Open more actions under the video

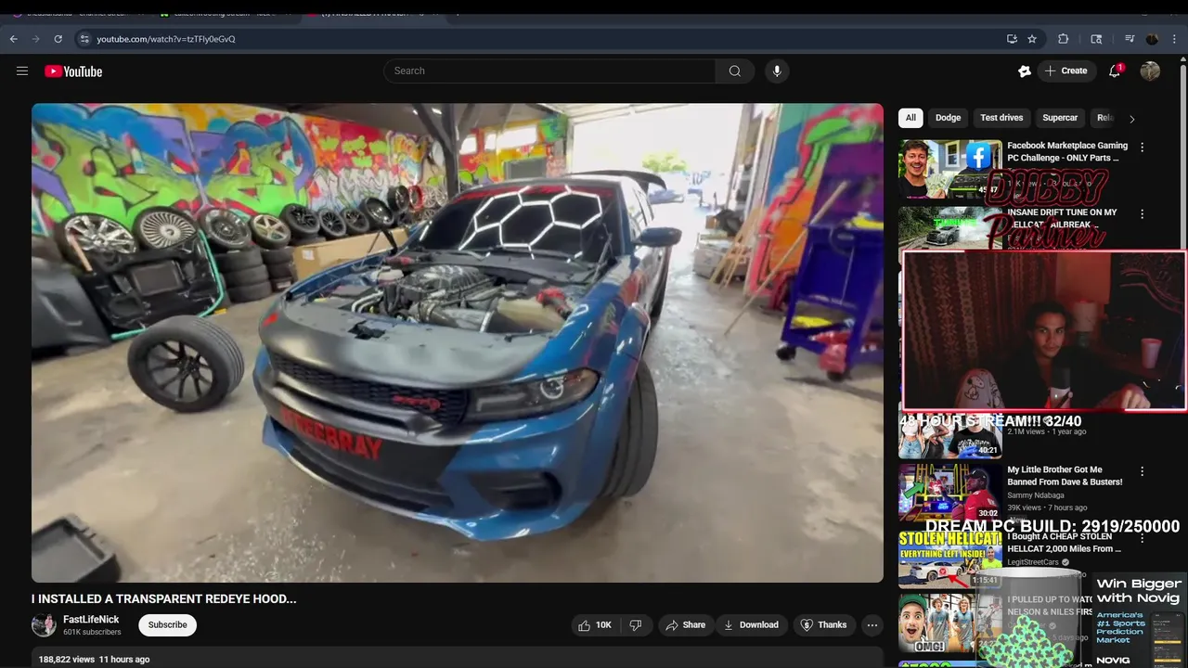tap(872, 624)
